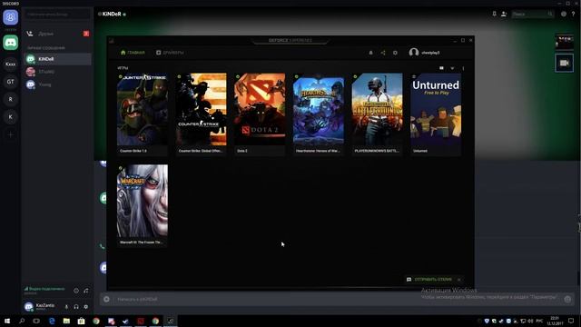Add a new Discord server
Image resolution: width=581 pixels, height=327 pixels.
pyautogui.click(x=10, y=134)
